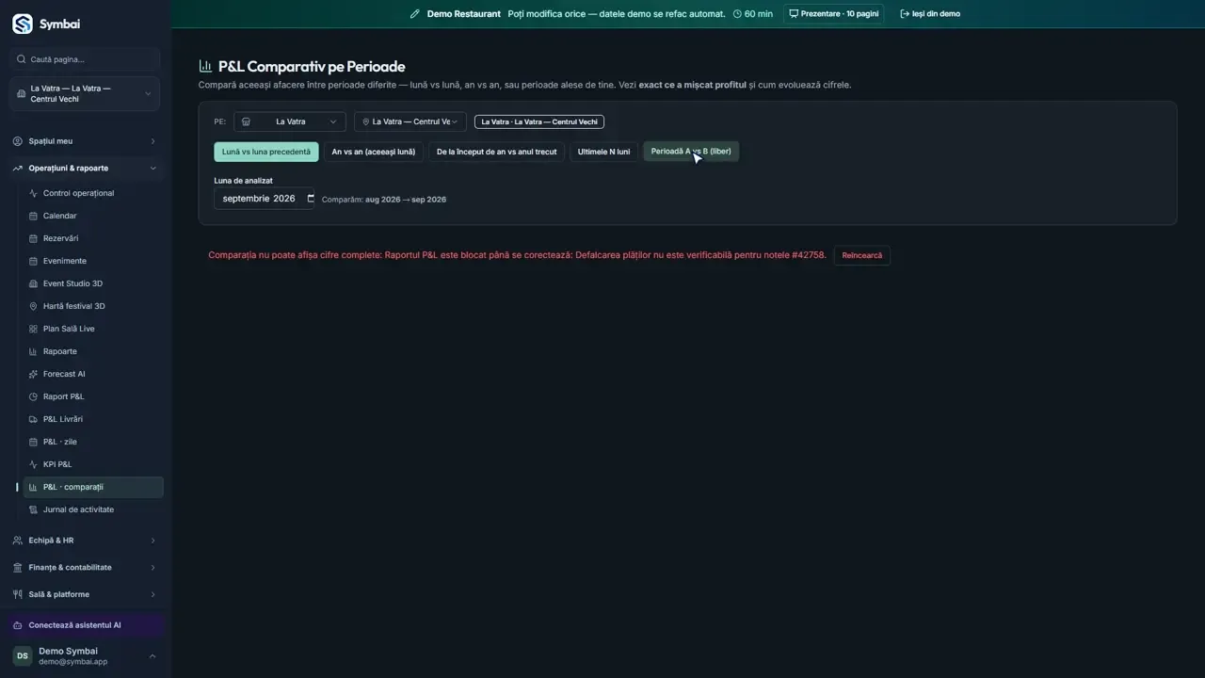Click the Calendar sidebar icon
This screenshot has width=1205, height=678.
(34, 216)
